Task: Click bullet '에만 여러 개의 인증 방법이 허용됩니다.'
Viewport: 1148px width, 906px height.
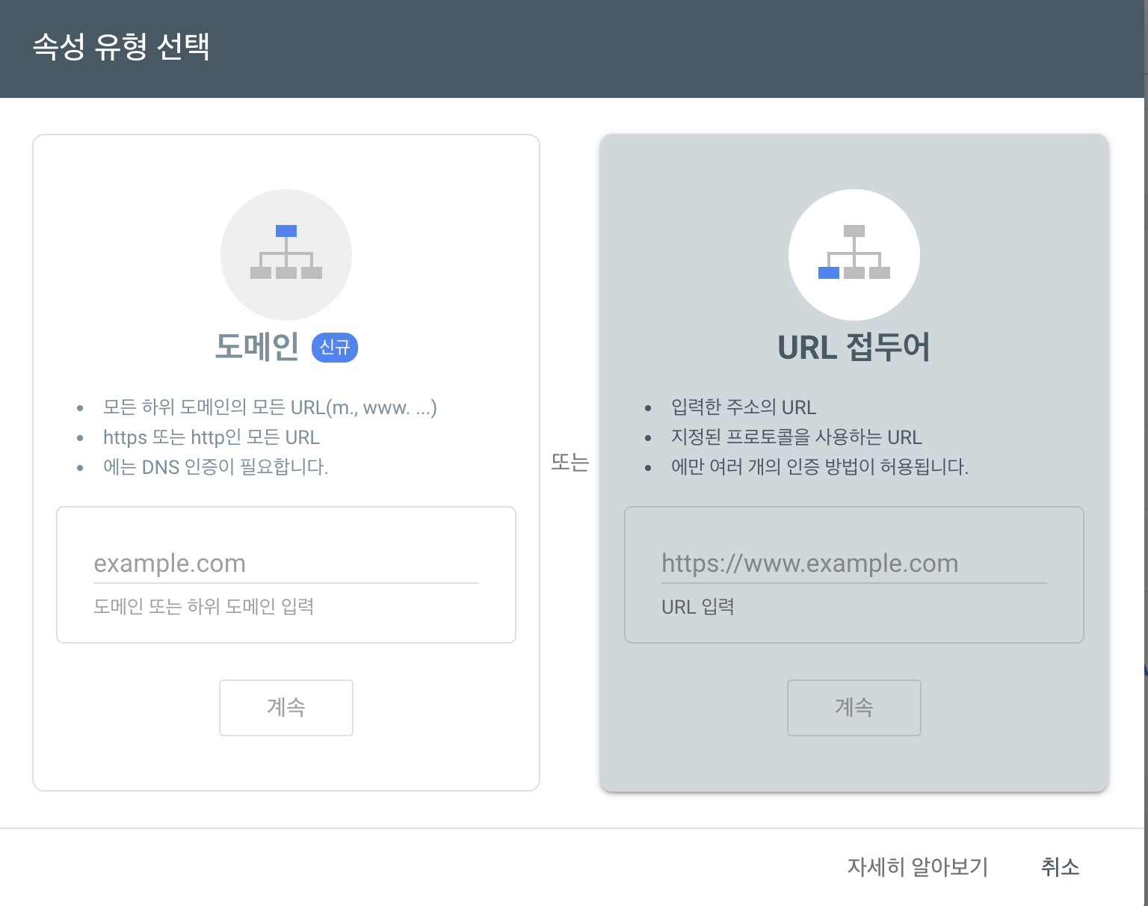Action: [820, 467]
